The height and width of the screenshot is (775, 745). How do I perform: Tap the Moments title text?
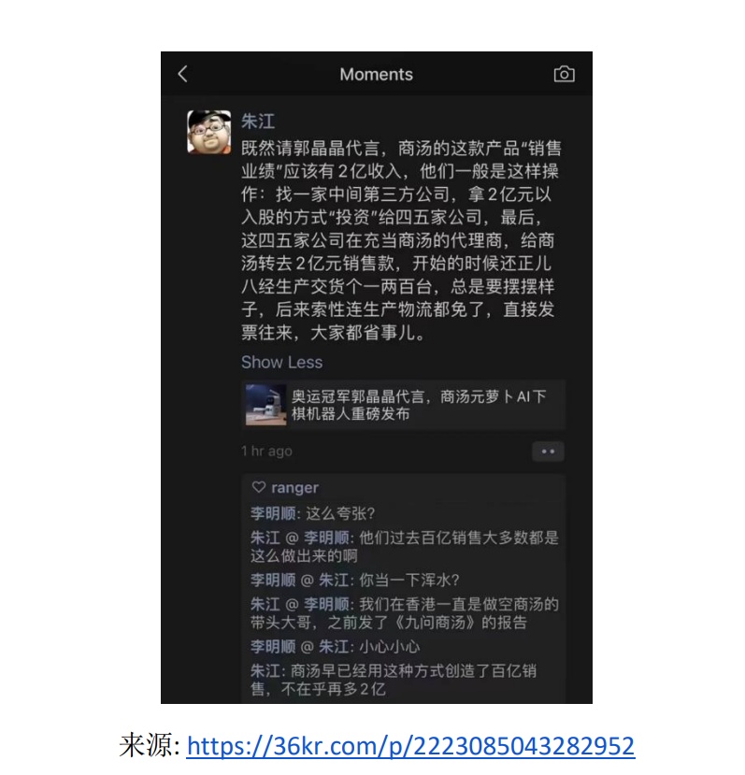pos(376,74)
